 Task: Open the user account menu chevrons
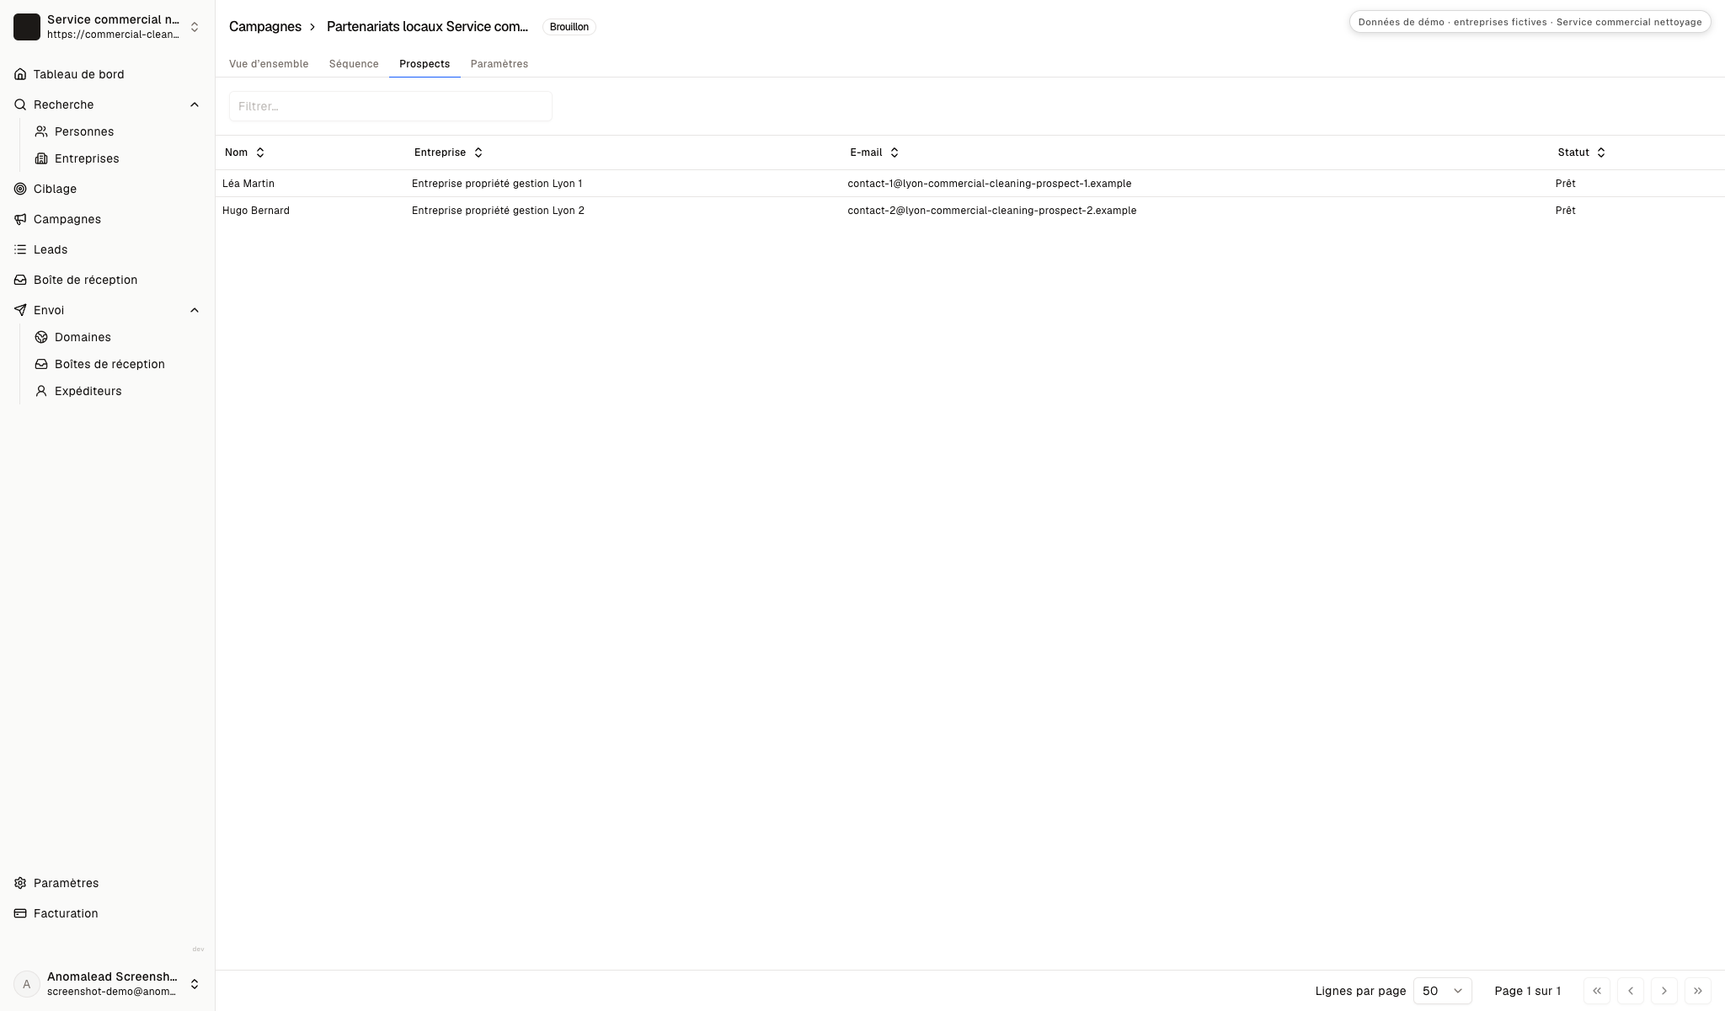click(x=195, y=984)
